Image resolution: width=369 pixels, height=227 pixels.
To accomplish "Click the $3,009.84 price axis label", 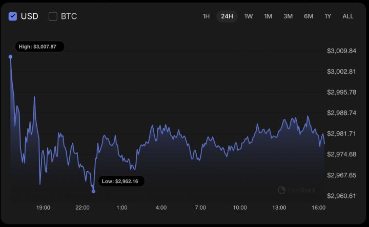I will pos(341,51).
